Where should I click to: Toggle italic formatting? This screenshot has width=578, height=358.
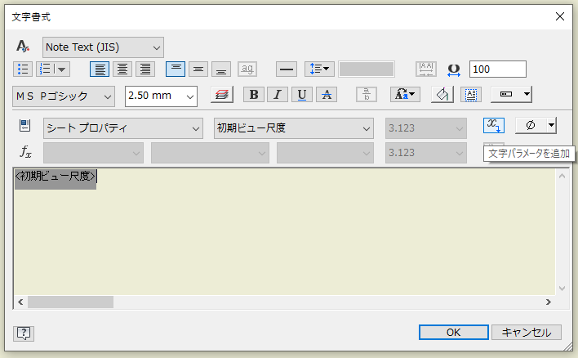[278, 95]
